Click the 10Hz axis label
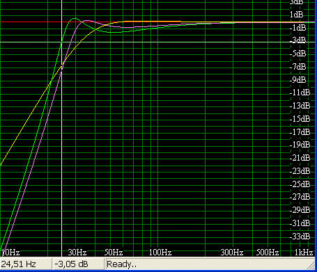 (10, 253)
